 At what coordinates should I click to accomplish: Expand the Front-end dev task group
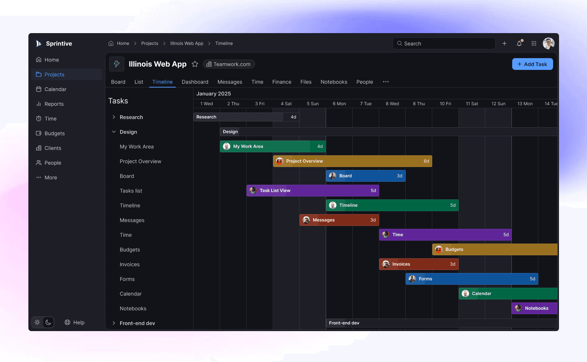114,323
